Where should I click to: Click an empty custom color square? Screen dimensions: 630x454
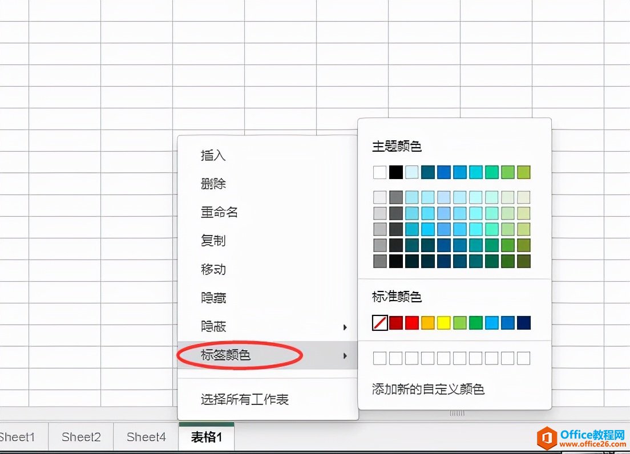380,358
